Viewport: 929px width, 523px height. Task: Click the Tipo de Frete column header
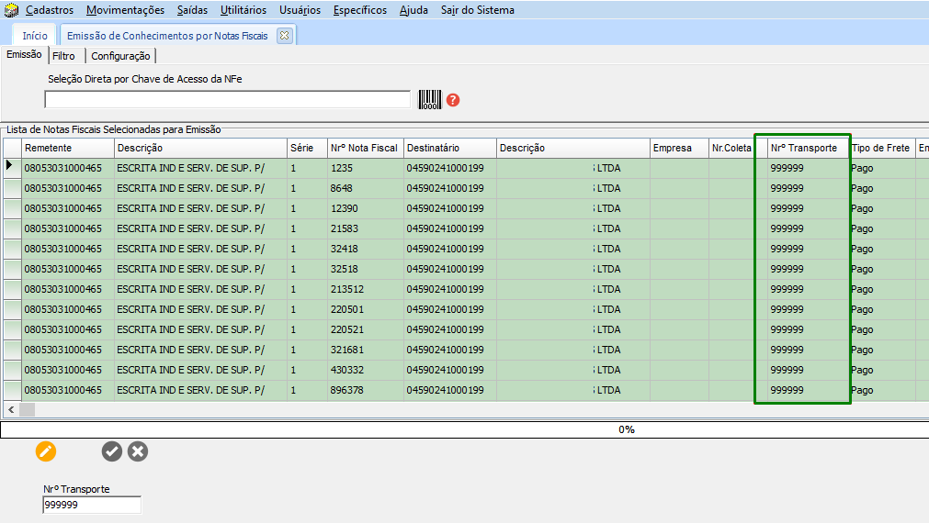pyautogui.click(x=882, y=148)
